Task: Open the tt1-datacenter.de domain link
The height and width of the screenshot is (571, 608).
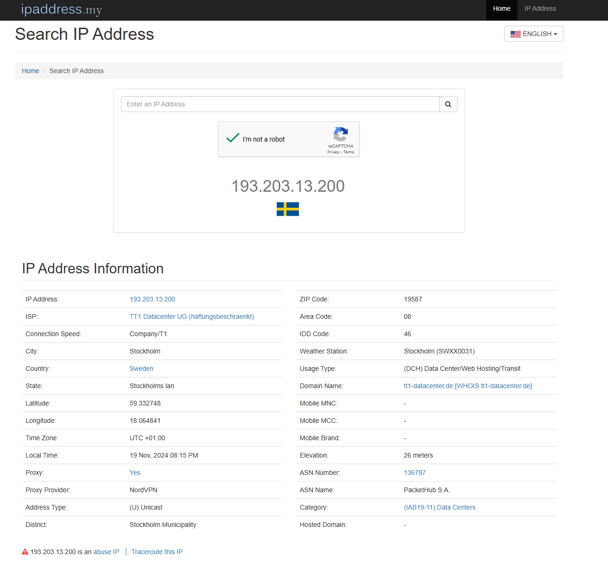Action: click(428, 386)
